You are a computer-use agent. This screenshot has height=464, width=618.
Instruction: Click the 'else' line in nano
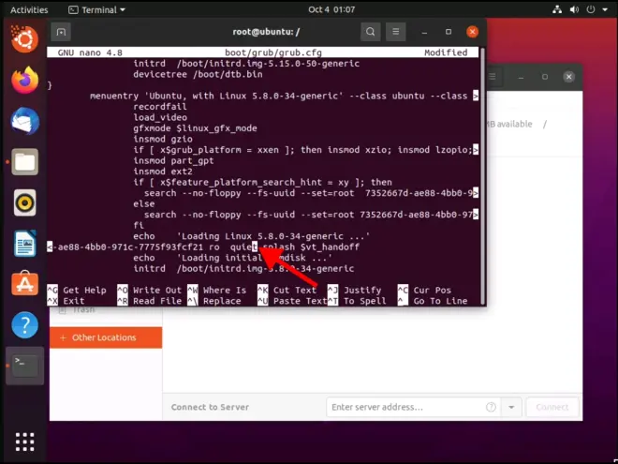[x=144, y=203]
